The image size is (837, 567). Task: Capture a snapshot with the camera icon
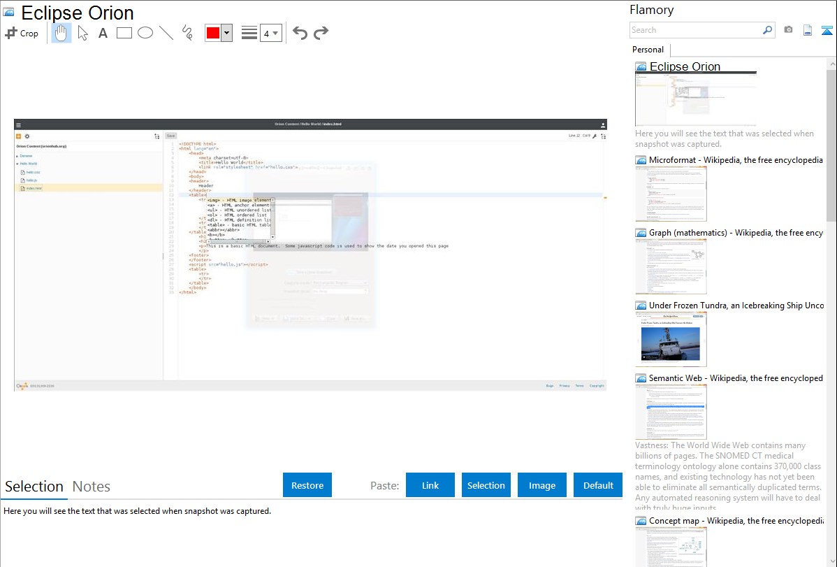(x=788, y=30)
